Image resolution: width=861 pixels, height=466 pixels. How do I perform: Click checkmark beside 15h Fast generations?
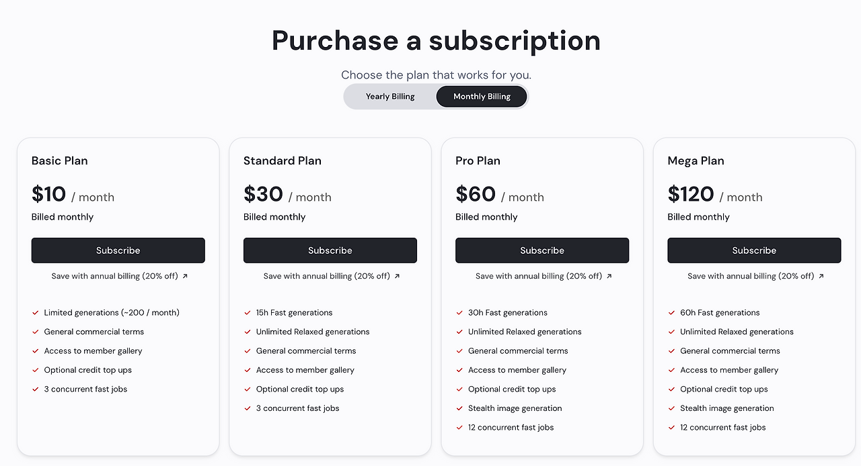tap(248, 313)
